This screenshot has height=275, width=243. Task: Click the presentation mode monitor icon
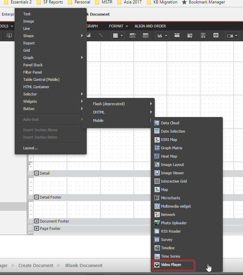9,36
